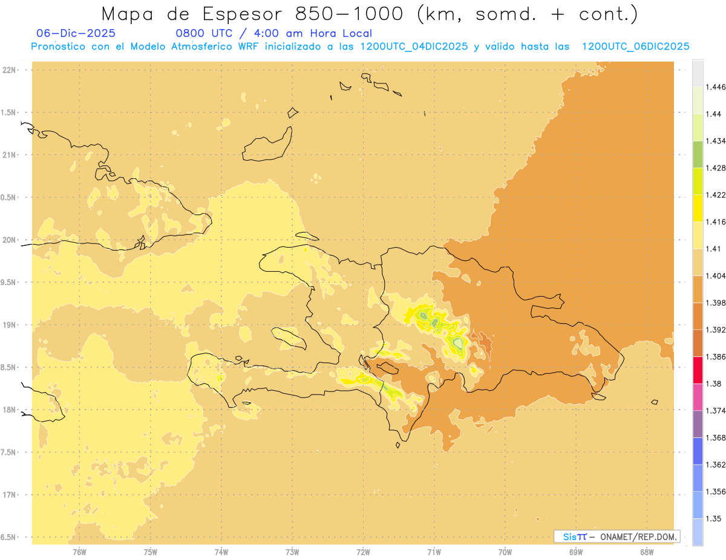Click the '70W' longitude label
Viewport: 726px width, 560px height.
coord(505,551)
